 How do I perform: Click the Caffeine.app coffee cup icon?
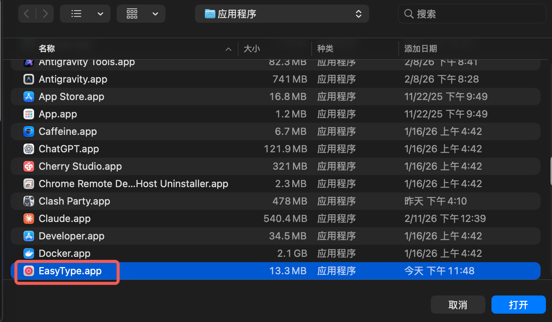pos(29,131)
